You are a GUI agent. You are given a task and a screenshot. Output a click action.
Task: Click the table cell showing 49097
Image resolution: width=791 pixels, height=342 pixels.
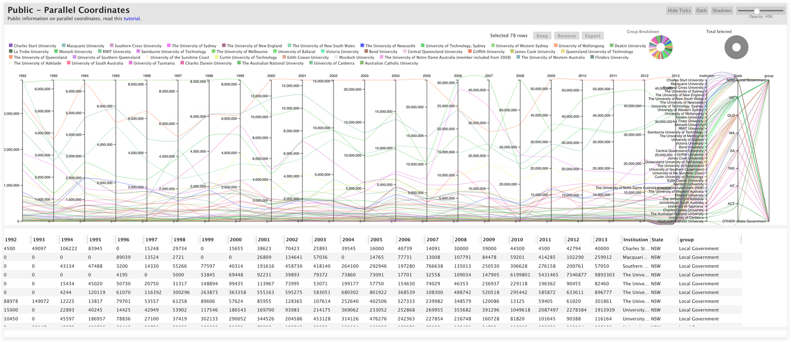click(39, 248)
